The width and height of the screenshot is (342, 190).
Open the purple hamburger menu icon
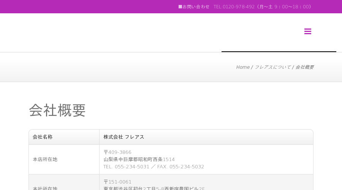click(308, 32)
